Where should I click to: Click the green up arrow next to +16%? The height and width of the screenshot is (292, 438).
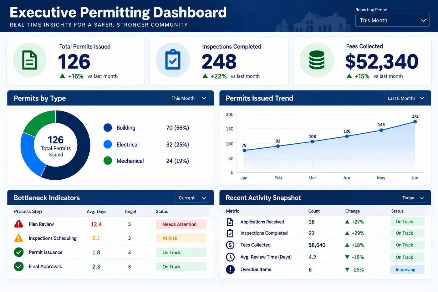pyautogui.click(x=63, y=76)
